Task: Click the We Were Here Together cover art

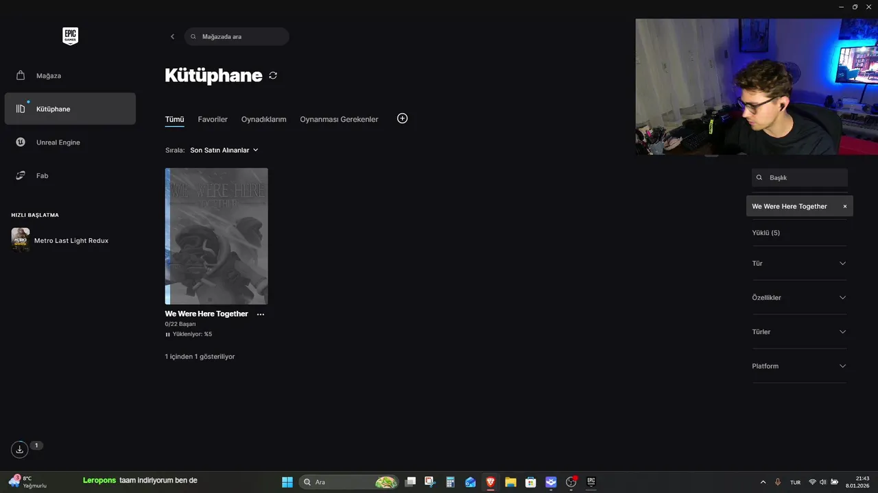Action: 216,236
